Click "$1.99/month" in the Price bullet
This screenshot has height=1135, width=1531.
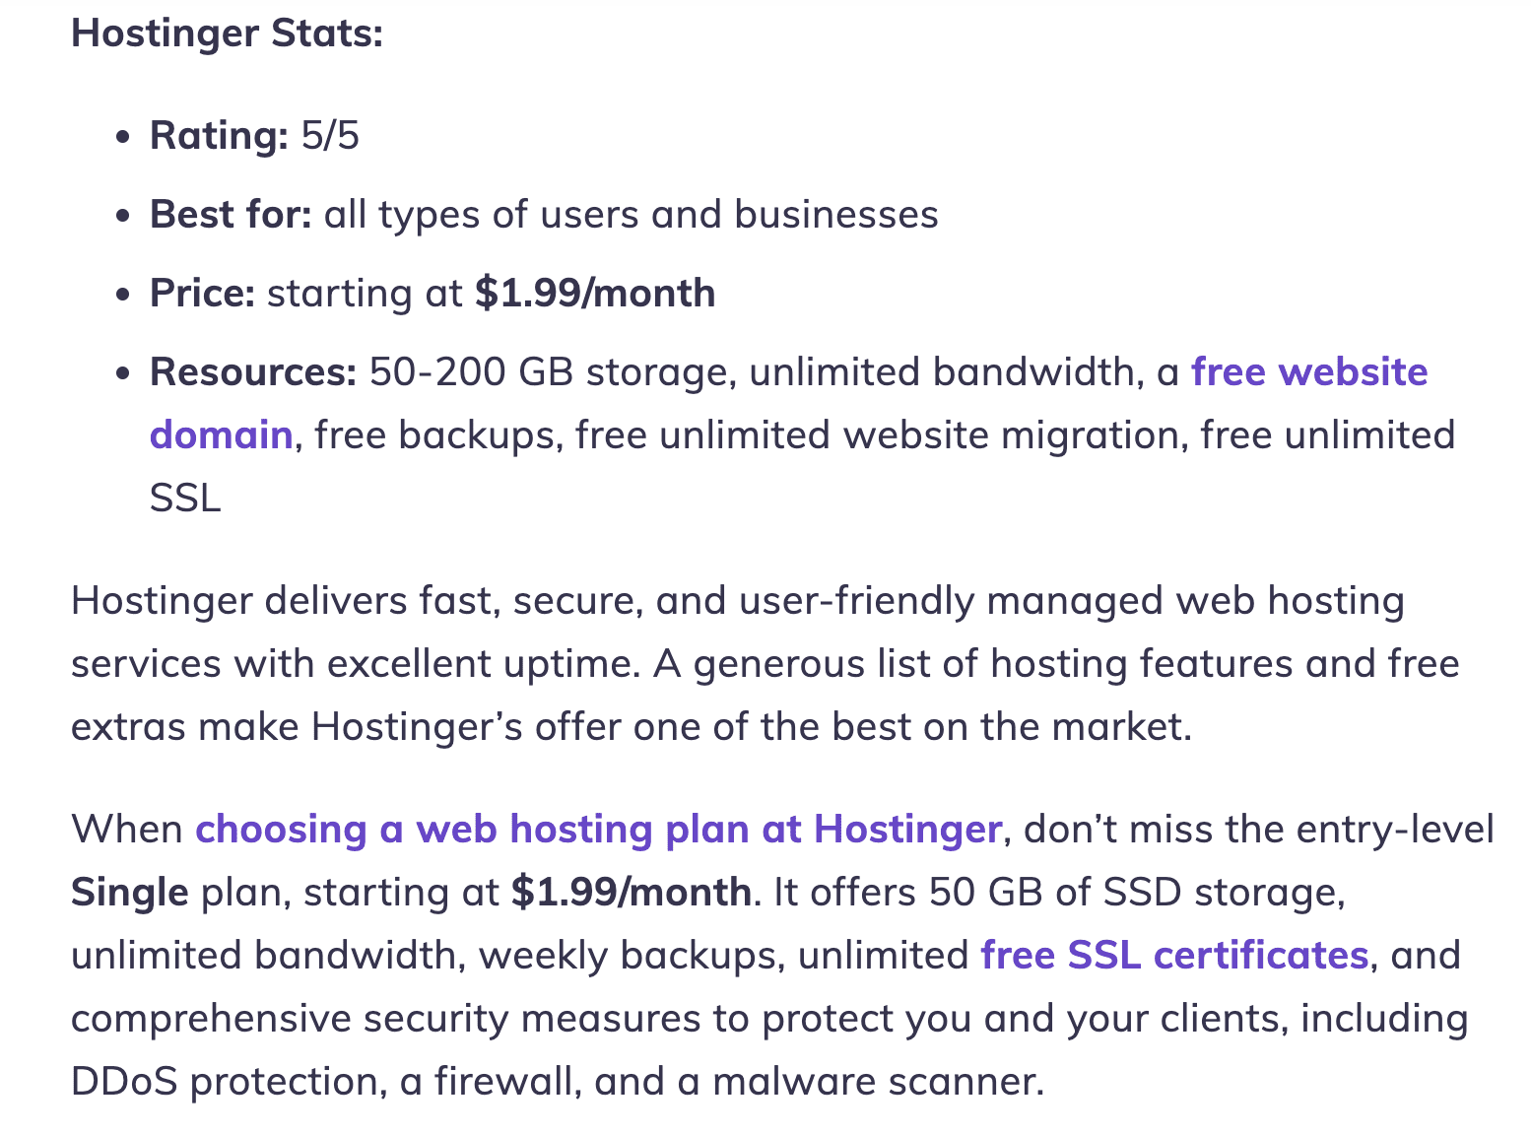pos(595,294)
